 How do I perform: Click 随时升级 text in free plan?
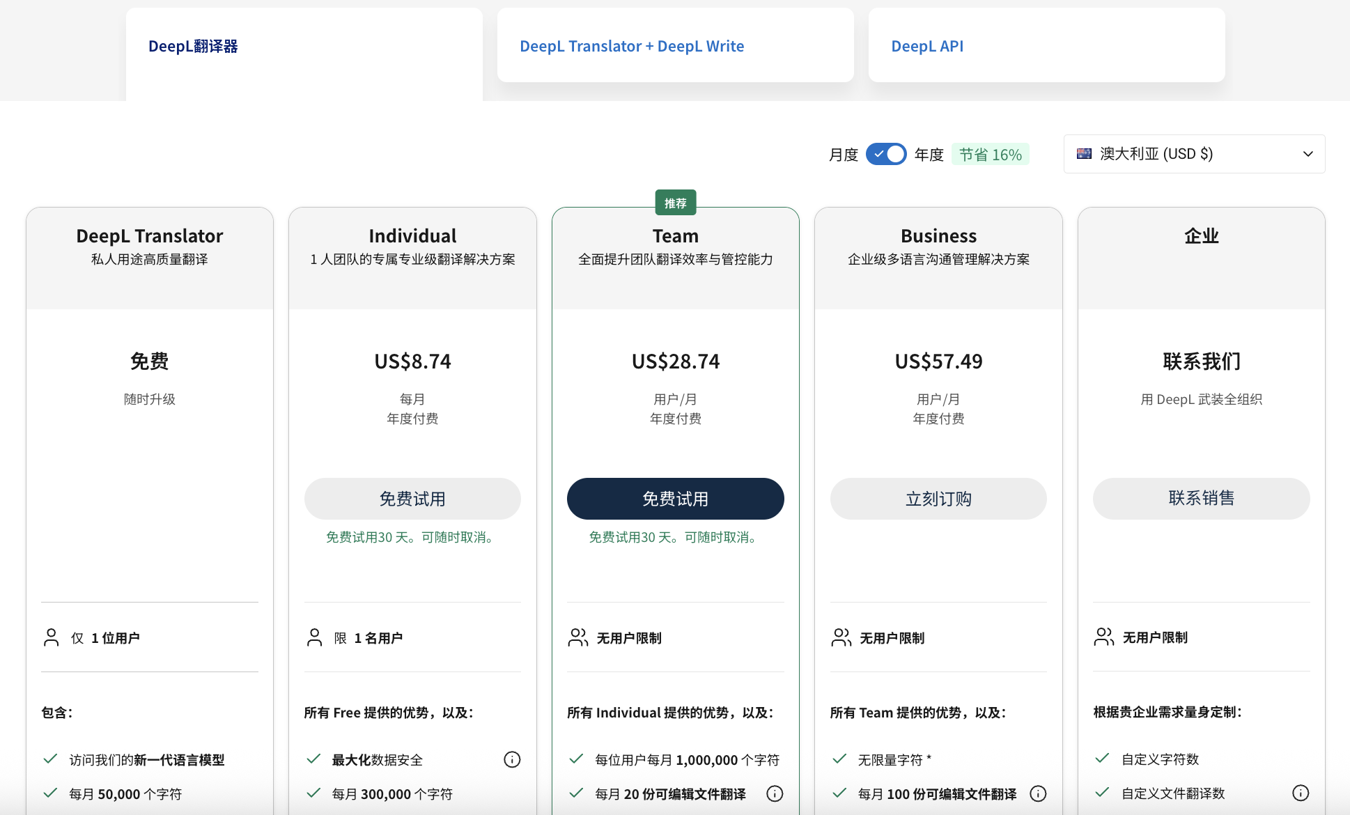coord(150,399)
